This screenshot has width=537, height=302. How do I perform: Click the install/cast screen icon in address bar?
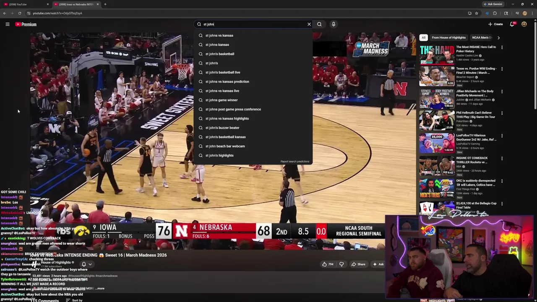(469, 13)
